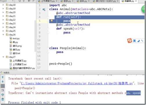Toggle Sogou half/full-width moon icon
The height and width of the screenshot is (105, 146).
138,41
